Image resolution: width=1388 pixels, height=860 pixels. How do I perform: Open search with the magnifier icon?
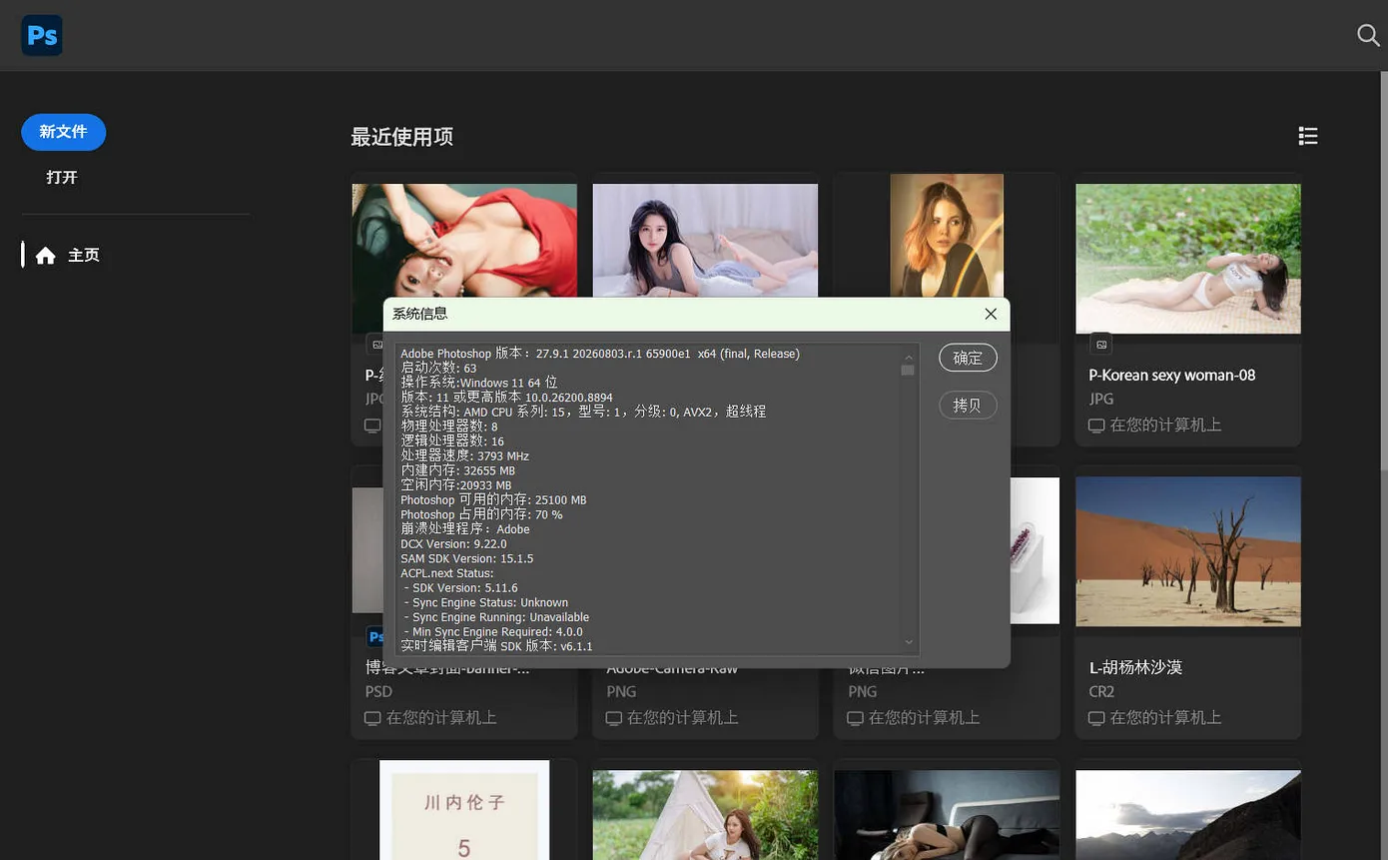tap(1368, 35)
